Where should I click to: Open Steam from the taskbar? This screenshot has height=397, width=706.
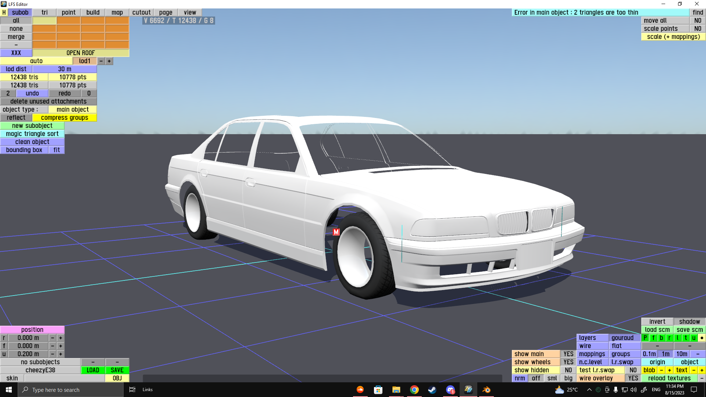point(432,390)
